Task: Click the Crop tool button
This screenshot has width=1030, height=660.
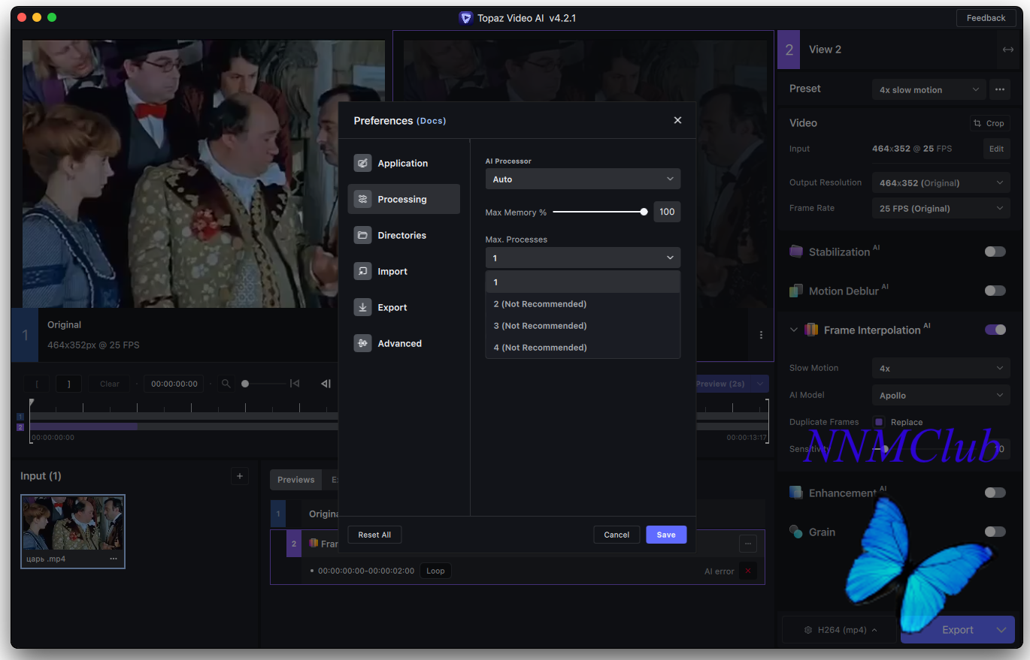Action: 989,123
